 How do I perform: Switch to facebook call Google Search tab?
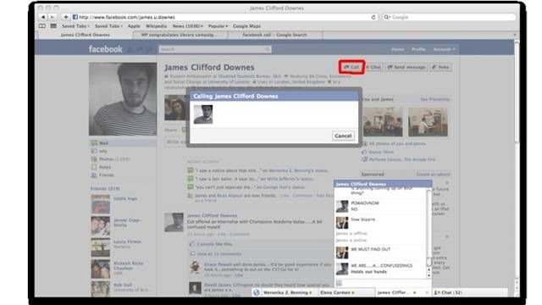tap(274, 35)
